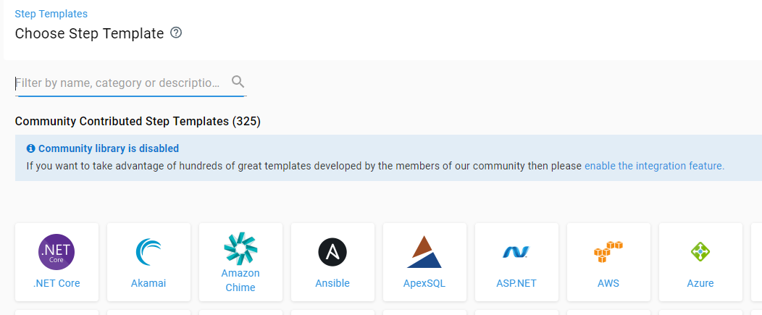
Task: Click Community Contributed Step Templates (325) heading
Action: (138, 121)
